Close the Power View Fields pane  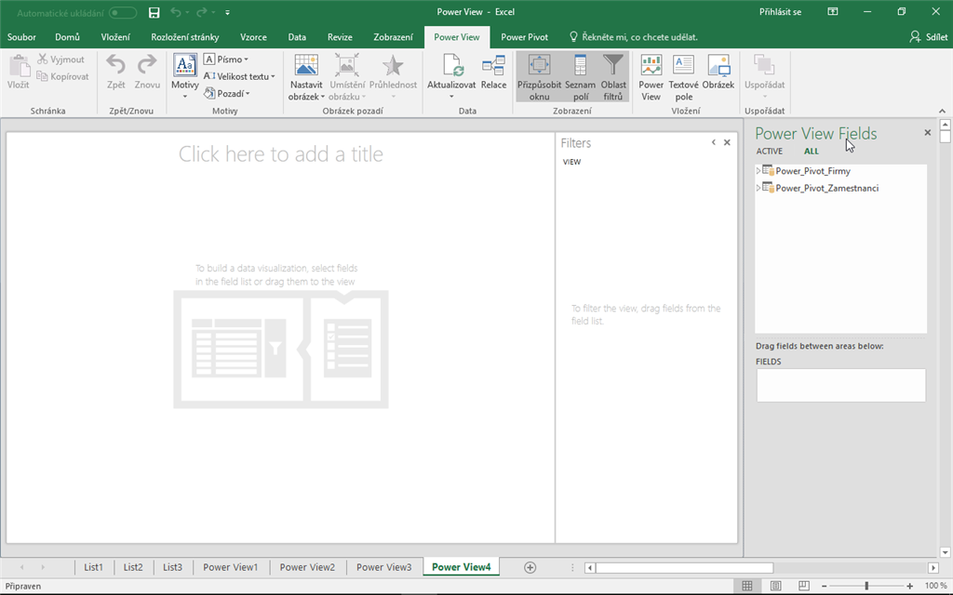pos(928,132)
